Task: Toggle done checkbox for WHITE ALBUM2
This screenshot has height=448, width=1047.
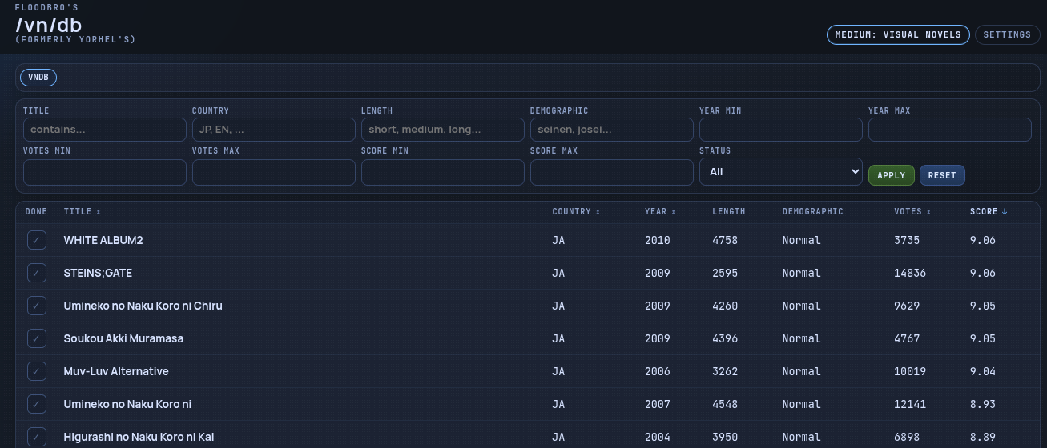Action: tap(37, 240)
